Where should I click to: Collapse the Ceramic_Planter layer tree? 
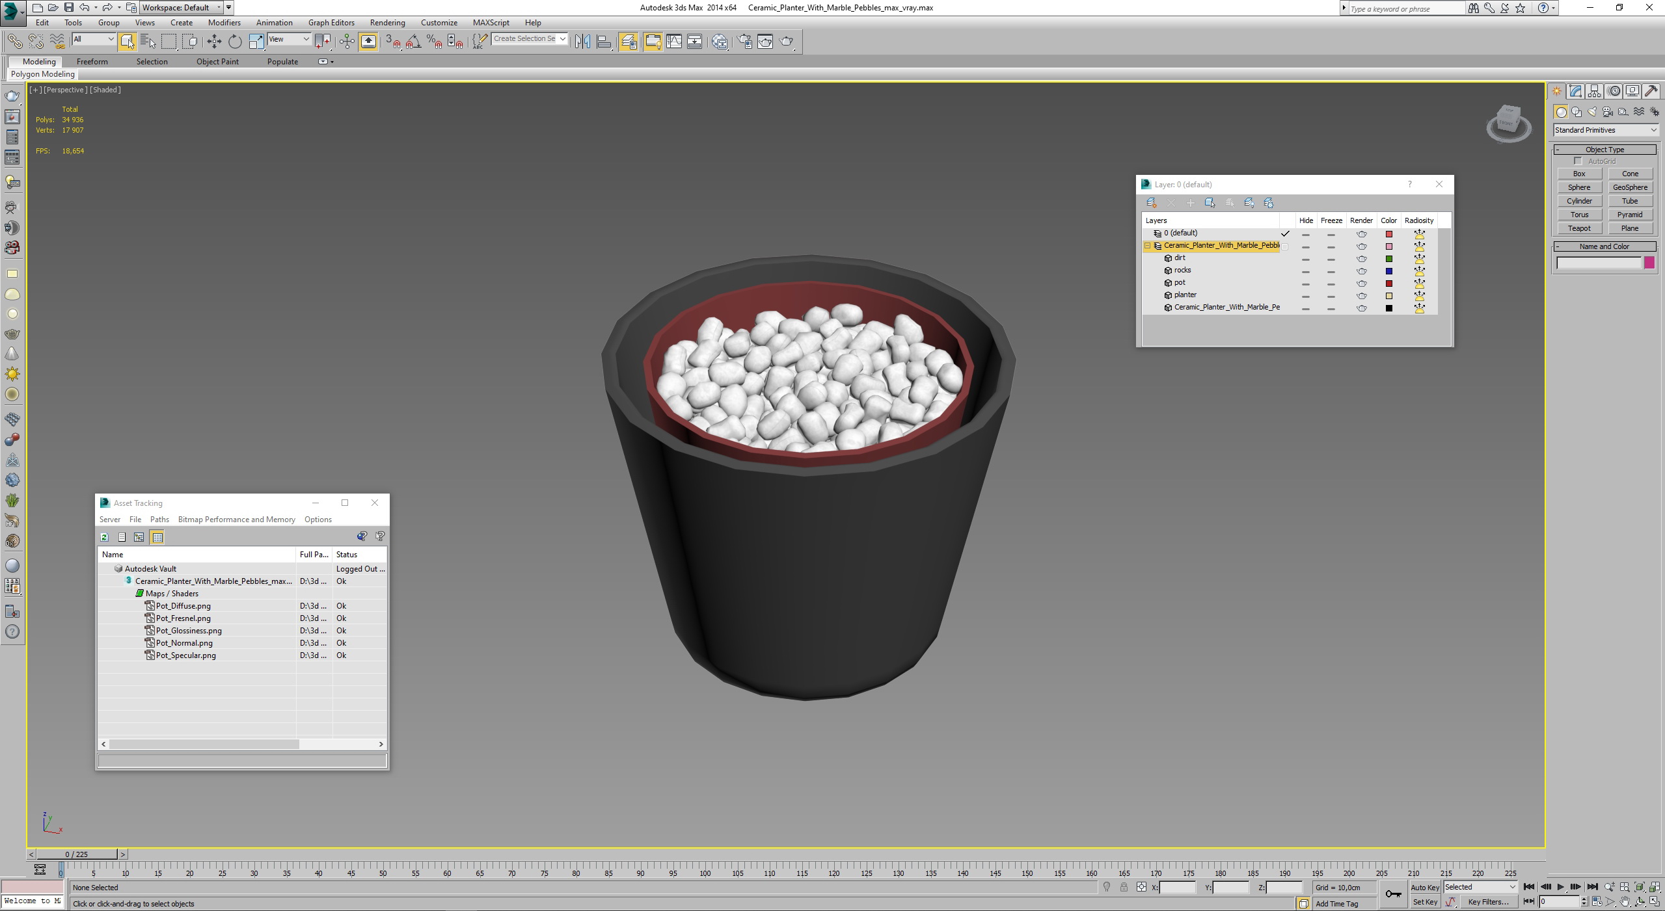point(1148,246)
